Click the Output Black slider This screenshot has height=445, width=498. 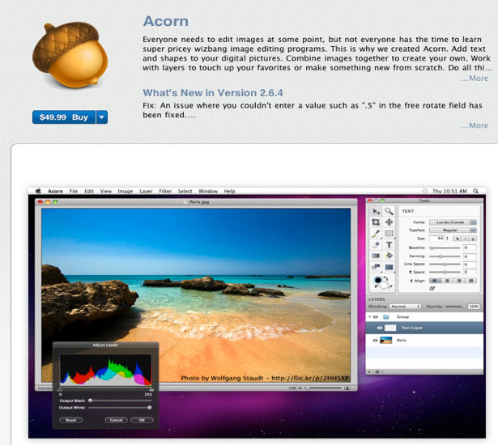click(x=120, y=400)
